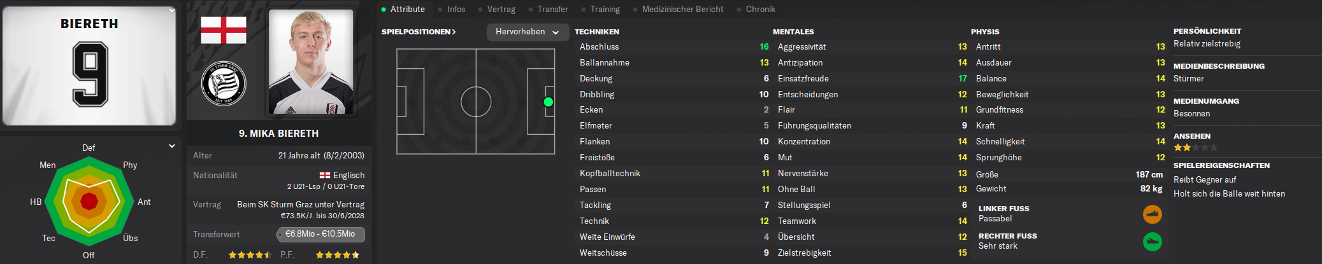Click the green striker position dot
The image size is (1322, 264).
(x=548, y=102)
